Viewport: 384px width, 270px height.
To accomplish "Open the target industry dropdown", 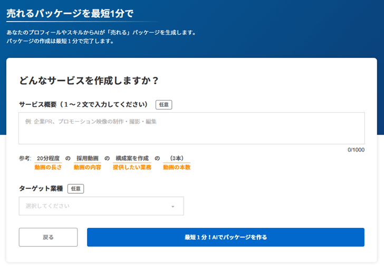I will tap(101, 206).
